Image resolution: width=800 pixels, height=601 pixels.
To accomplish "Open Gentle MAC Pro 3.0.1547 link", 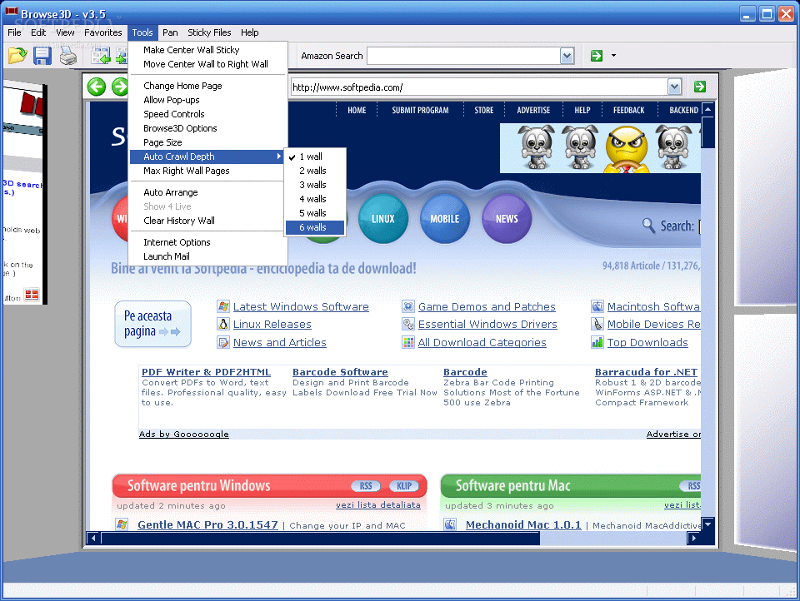I will point(207,524).
